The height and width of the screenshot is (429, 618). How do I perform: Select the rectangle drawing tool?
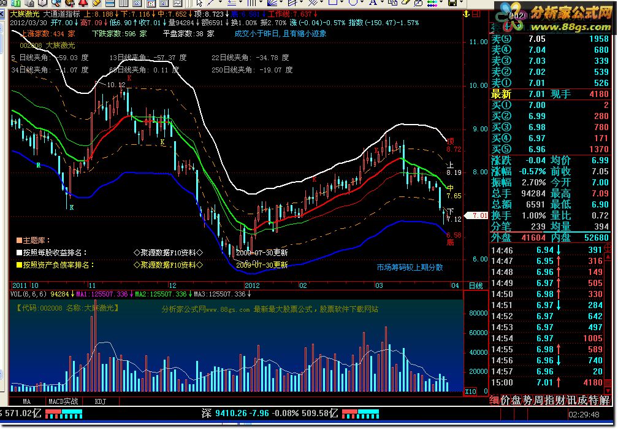tap(333, 2)
